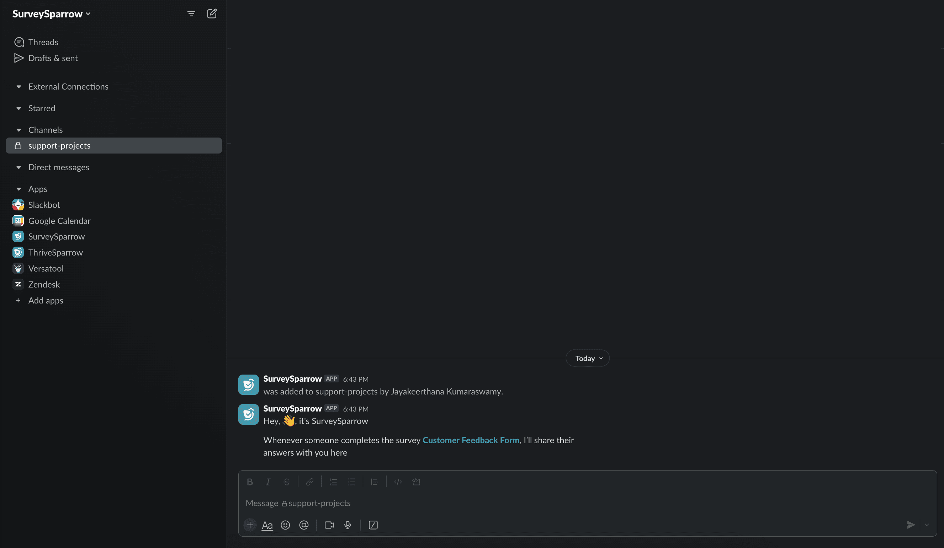944x548 pixels.
Task: Open the attachments plus icon
Action: coord(249,525)
